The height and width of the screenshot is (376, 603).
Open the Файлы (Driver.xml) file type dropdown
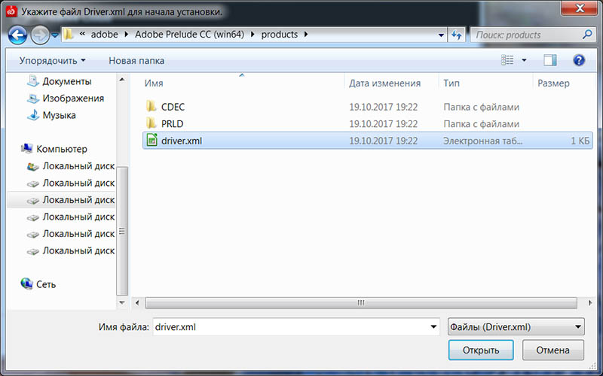coord(516,327)
